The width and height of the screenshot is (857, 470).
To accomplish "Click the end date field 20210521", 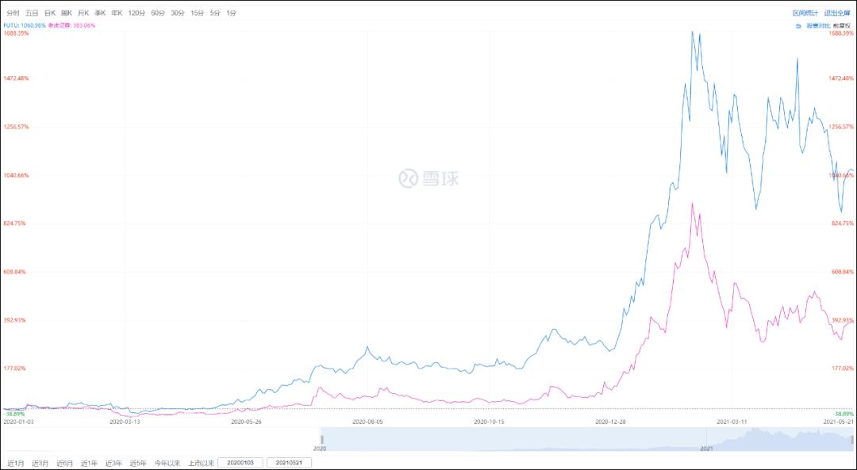I will pyautogui.click(x=289, y=463).
